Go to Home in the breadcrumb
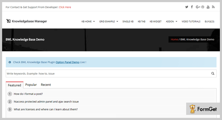 click(x=174, y=40)
